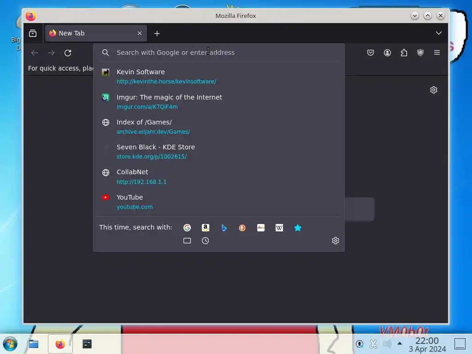This screenshot has width=472, height=354.
Task: Select the New Tab tab
Action: pos(96,33)
